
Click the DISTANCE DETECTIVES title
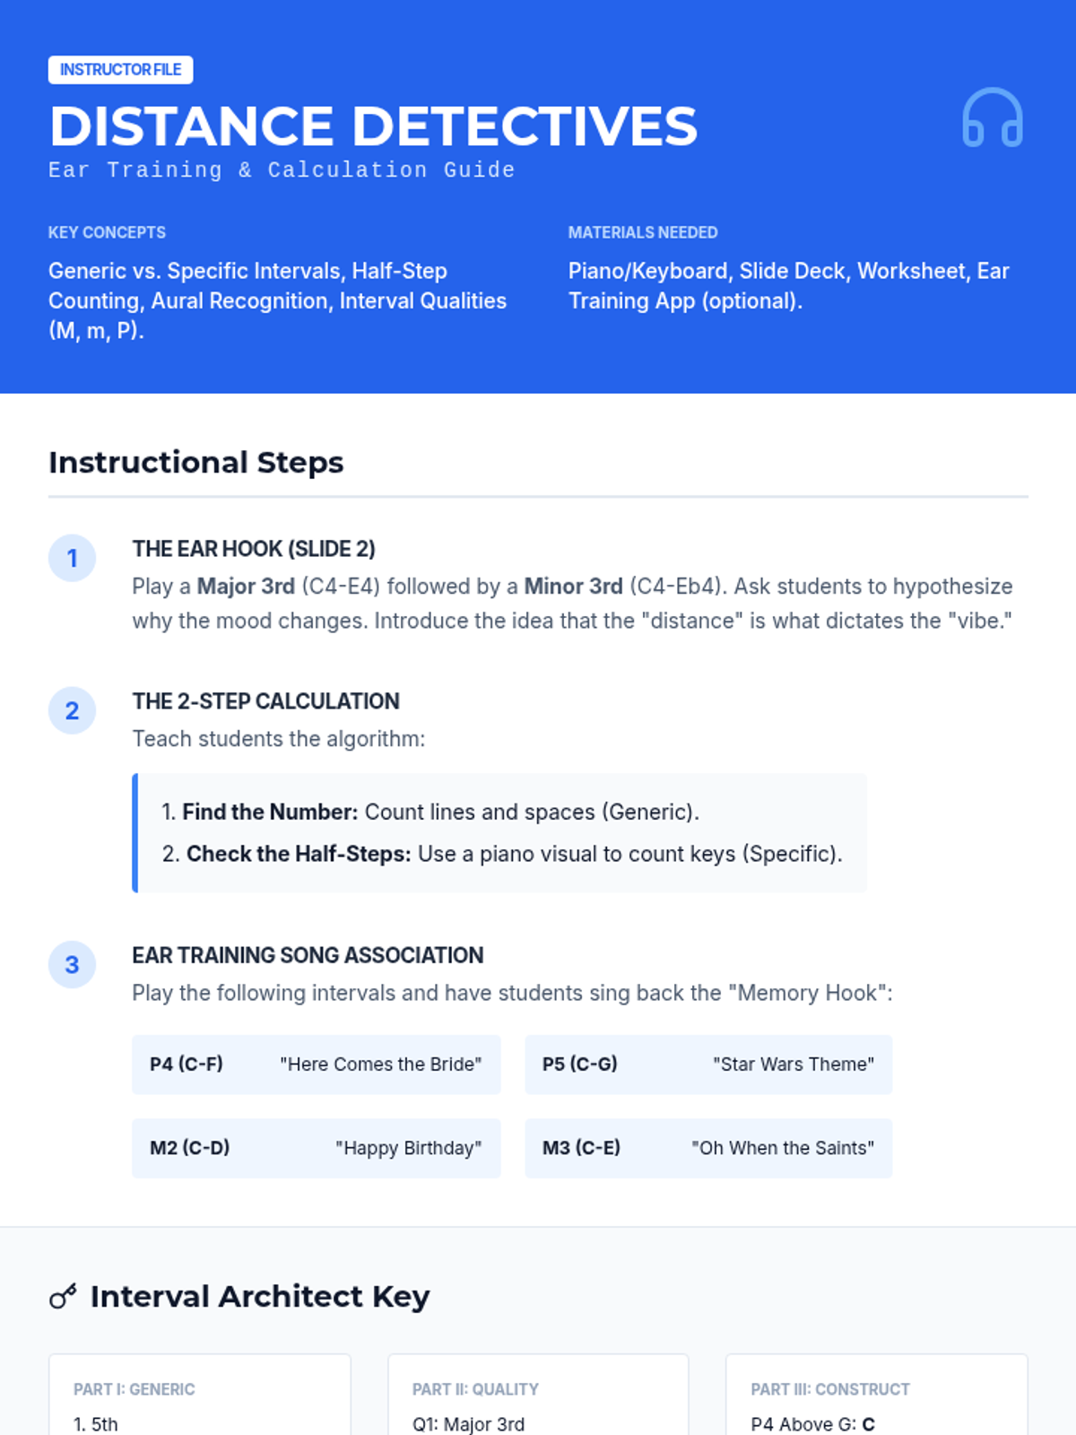(373, 126)
